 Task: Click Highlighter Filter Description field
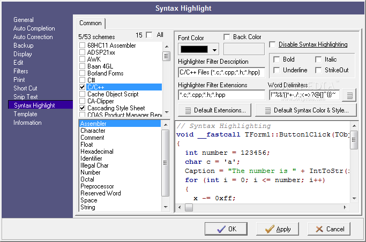coord(221,72)
